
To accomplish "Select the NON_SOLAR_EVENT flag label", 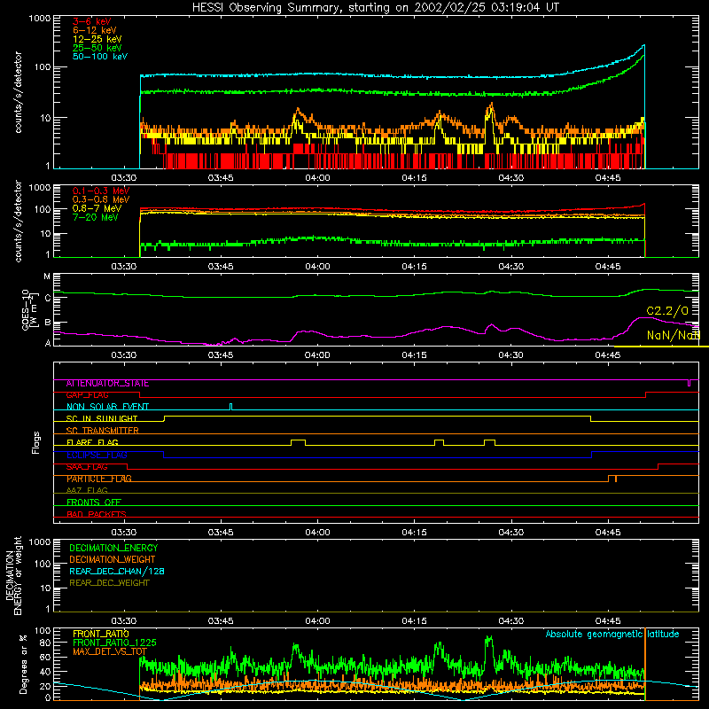I will point(107,407).
